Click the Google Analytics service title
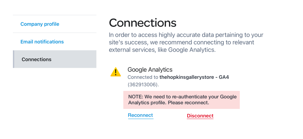 click(x=150, y=69)
